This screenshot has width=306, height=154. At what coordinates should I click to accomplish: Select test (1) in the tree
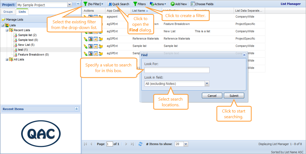(23, 50)
